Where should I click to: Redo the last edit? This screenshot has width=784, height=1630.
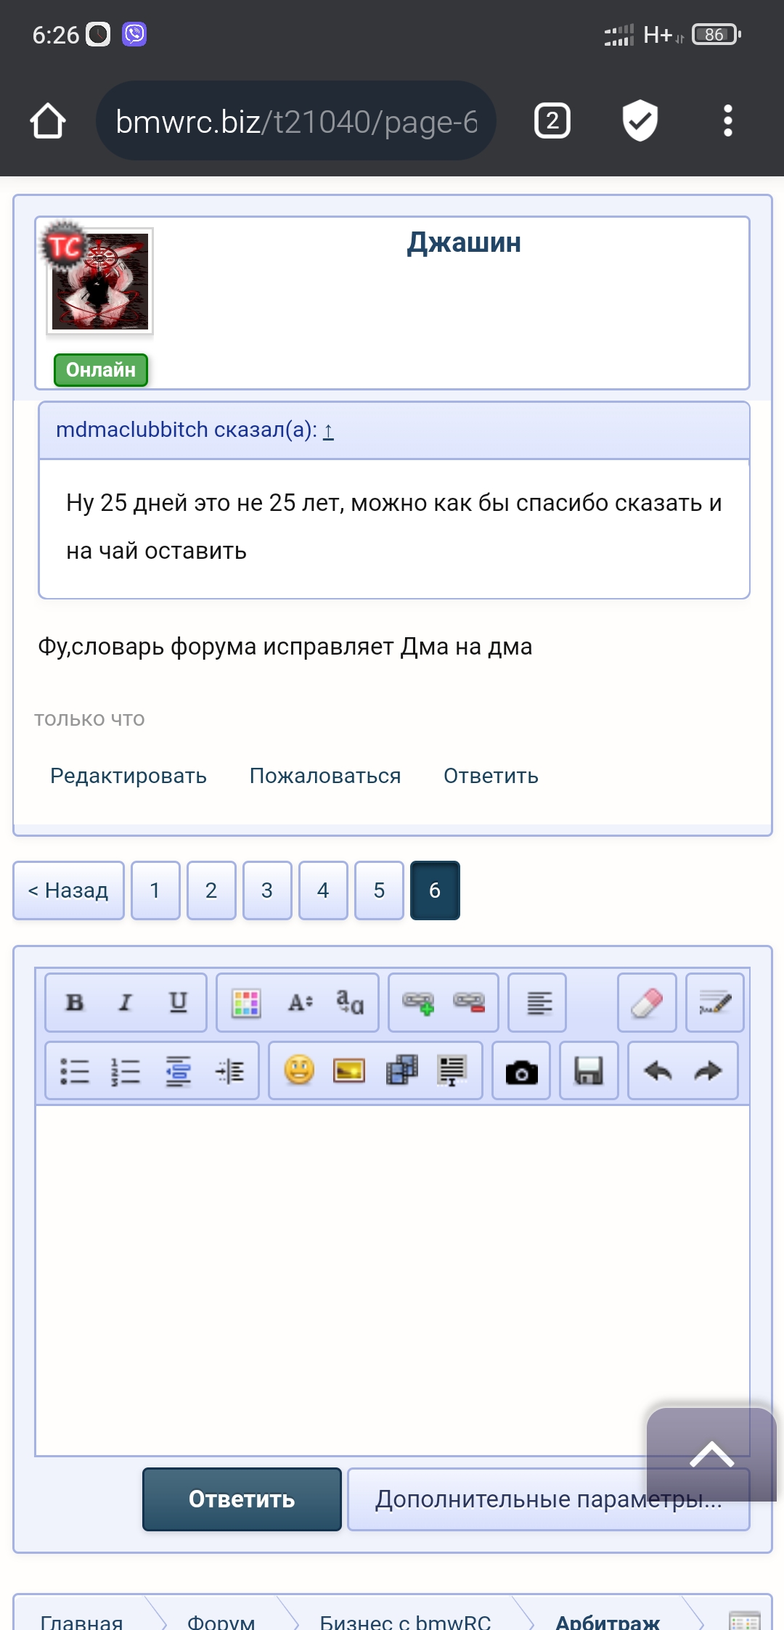point(708,1071)
